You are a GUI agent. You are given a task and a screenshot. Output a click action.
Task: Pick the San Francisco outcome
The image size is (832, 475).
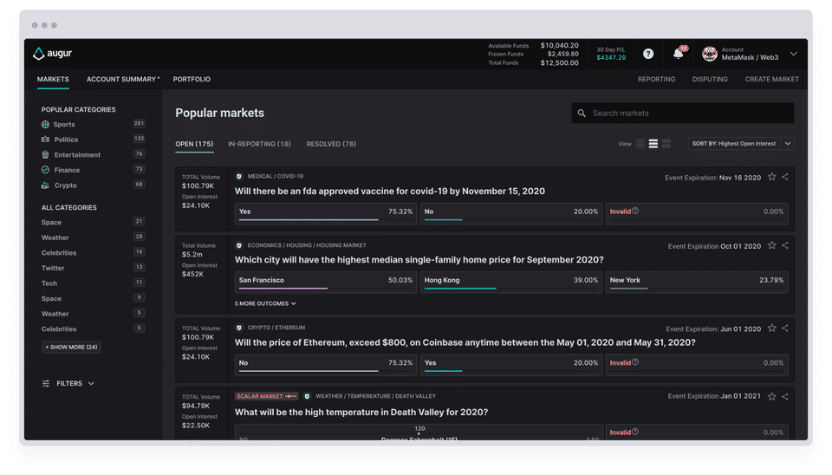[326, 282]
